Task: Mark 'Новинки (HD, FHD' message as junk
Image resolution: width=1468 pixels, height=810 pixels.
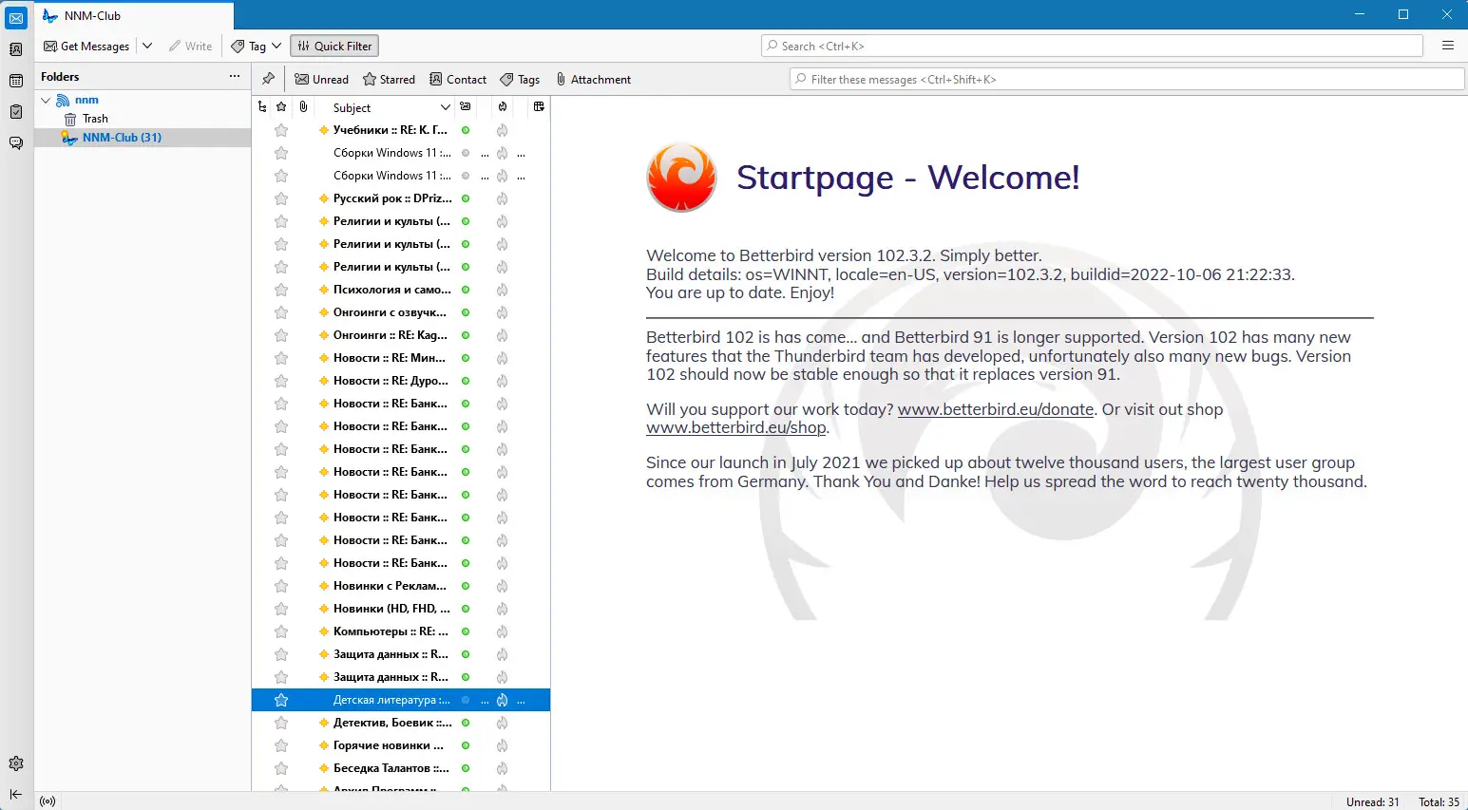Action: click(x=503, y=609)
